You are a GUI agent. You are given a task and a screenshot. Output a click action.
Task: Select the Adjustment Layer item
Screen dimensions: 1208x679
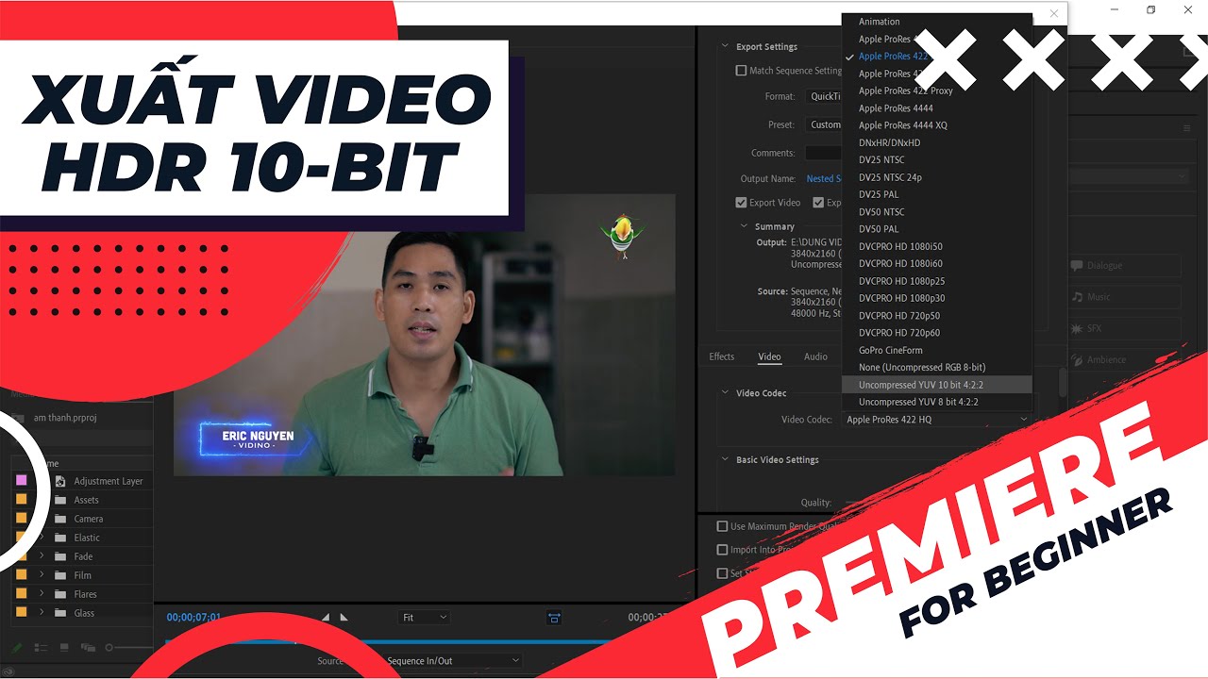(109, 481)
